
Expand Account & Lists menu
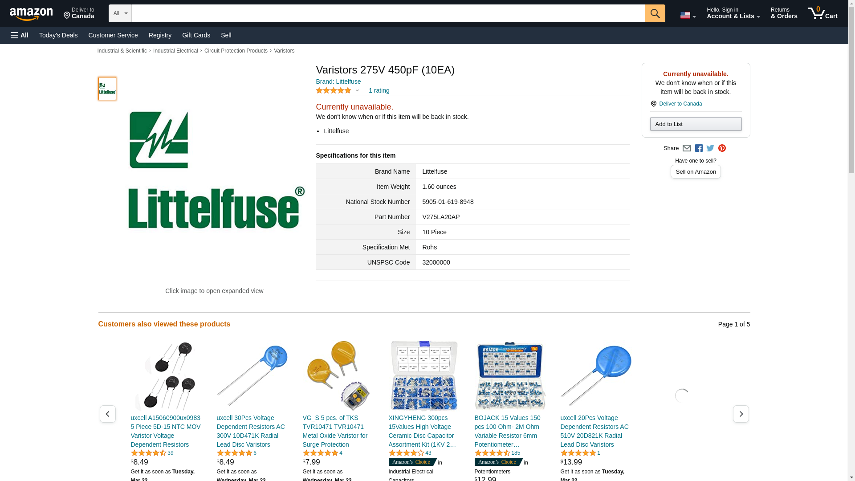click(733, 13)
